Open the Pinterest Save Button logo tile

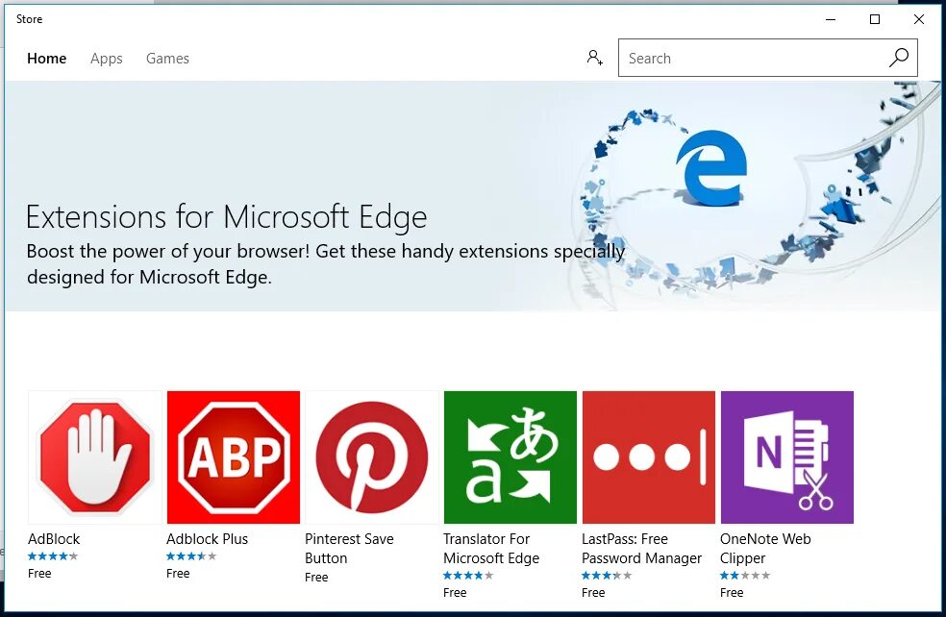pos(372,457)
